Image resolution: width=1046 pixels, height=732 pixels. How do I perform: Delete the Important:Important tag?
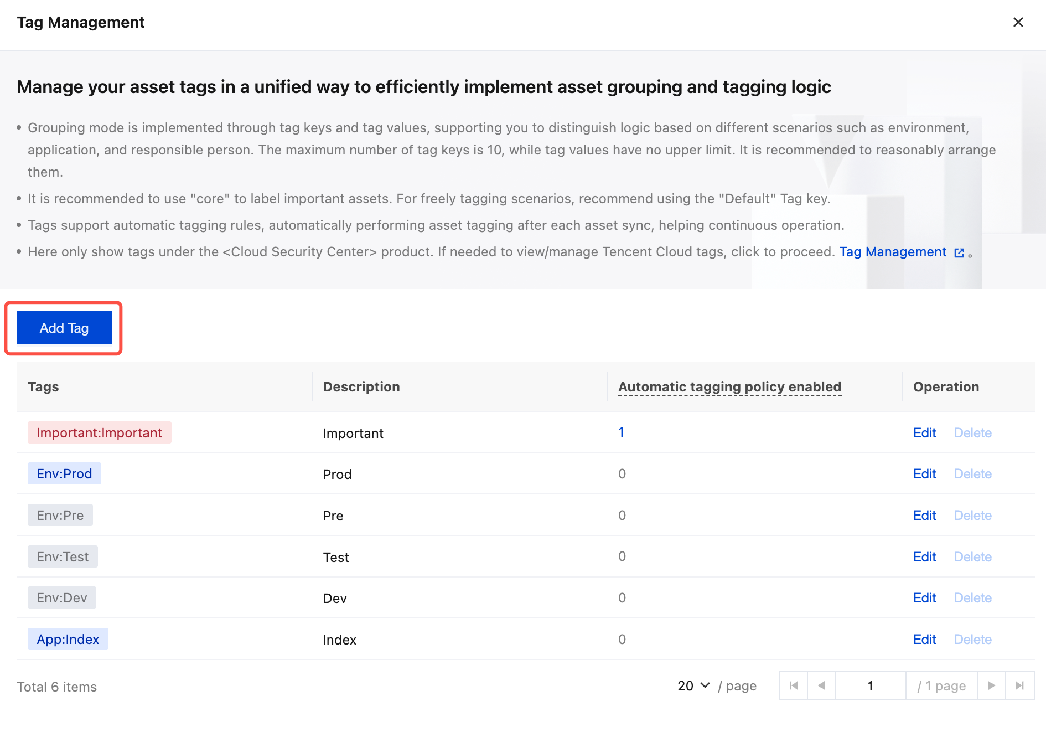tap(972, 433)
